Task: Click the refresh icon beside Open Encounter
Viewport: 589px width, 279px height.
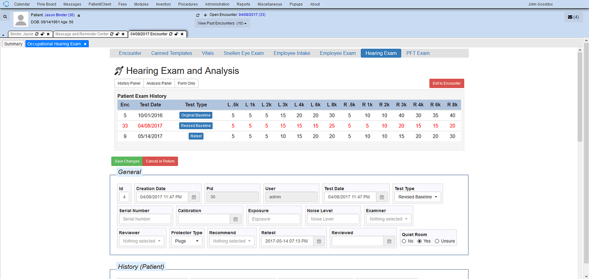Action: [x=198, y=15]
